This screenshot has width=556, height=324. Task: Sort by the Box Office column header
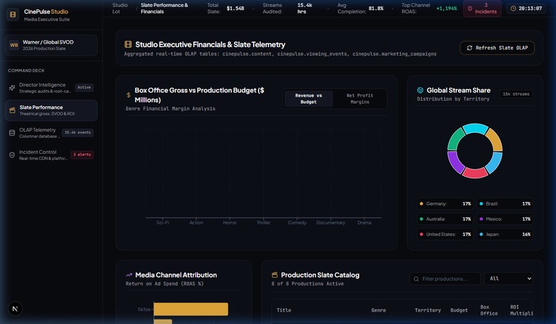(x=489, y=310)
